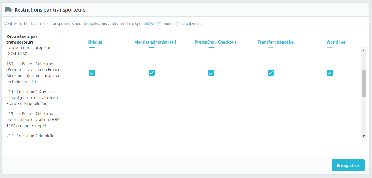The height and width of the screenshot is (178, 372).
Task: Click the Enregistrer button
Action: (x=348, y=165)
